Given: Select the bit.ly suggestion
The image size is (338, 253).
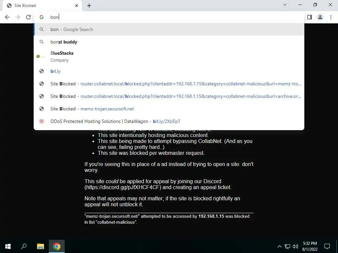Looking at the screenshot, I should [x=169, y=71].
